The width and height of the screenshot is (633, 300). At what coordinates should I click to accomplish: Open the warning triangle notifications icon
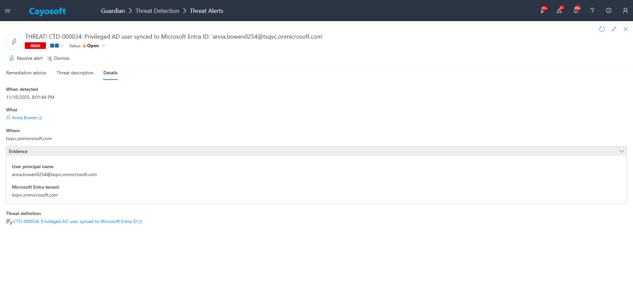click(559, 11)
